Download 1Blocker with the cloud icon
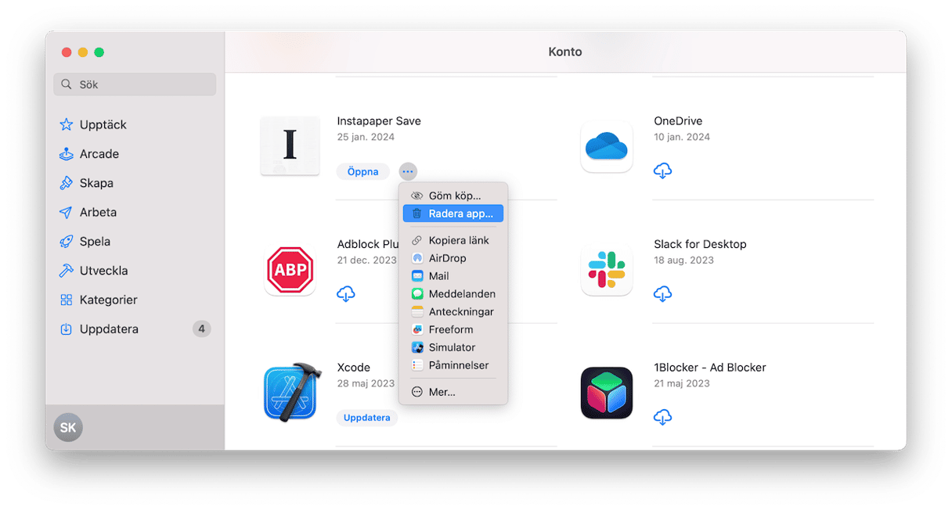 click(x=662, y=417)
